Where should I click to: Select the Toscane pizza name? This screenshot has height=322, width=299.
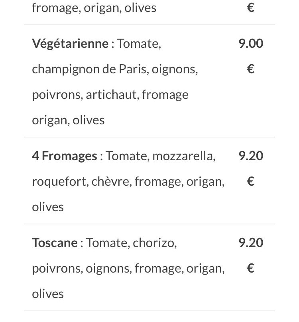coord(55,243)
